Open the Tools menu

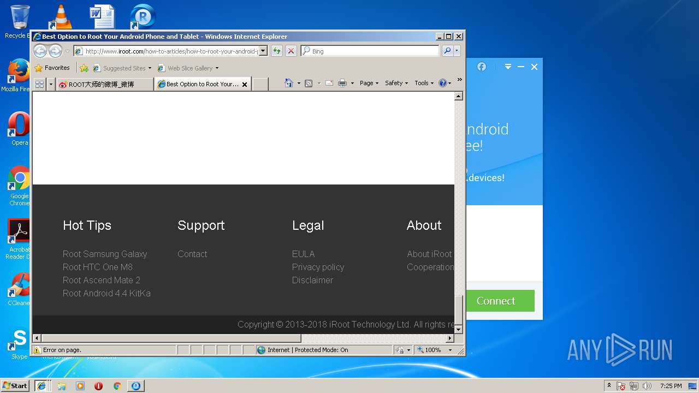(424, 83)
